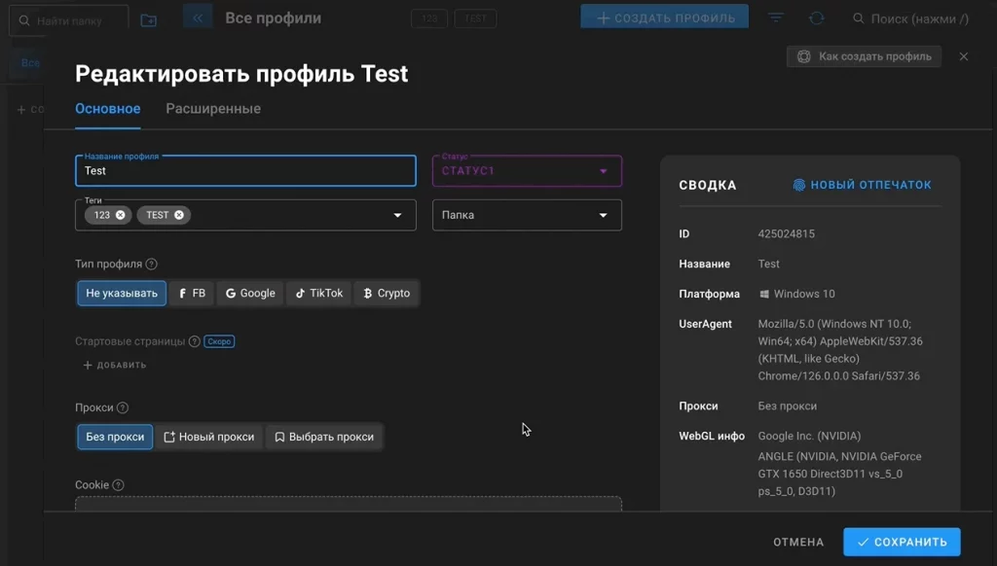This screenshot has height=566, width=997.
Task: Save the profile with СОХРАНИТЬ
Action: 901,542
